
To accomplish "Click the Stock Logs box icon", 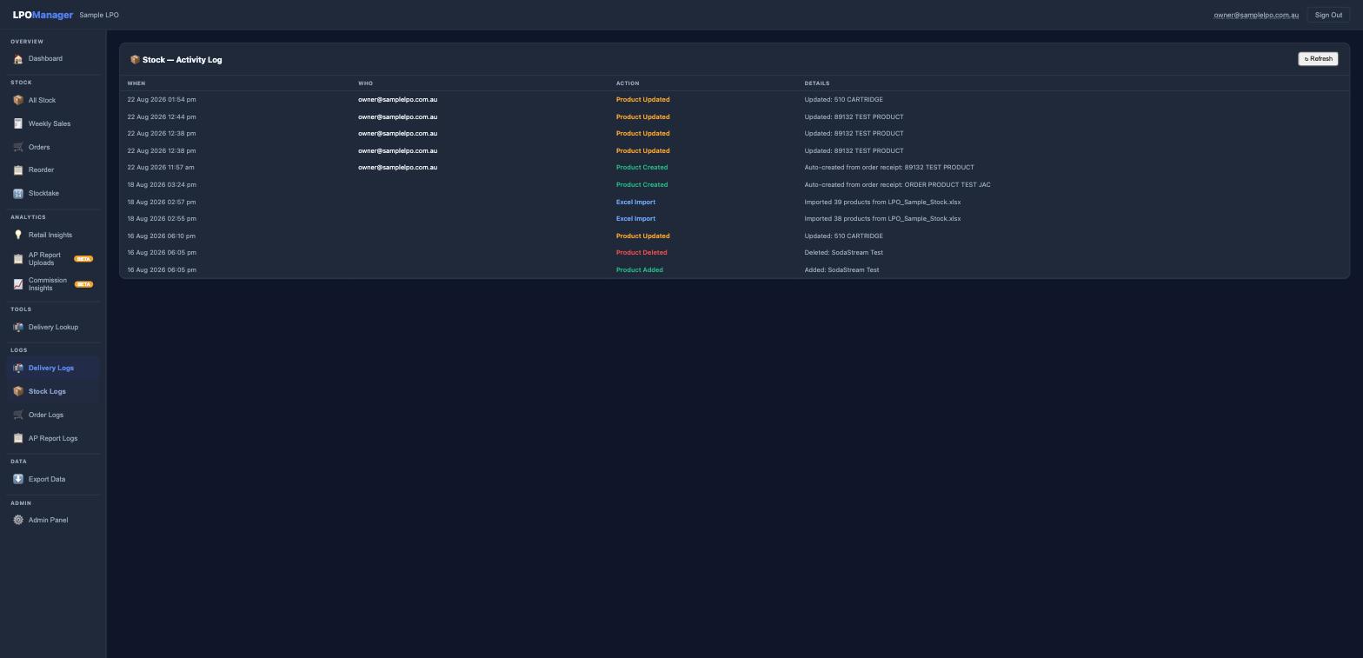I will click(18, 392).
